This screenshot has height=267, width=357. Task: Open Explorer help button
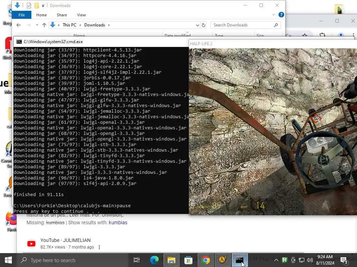point(281,15)
